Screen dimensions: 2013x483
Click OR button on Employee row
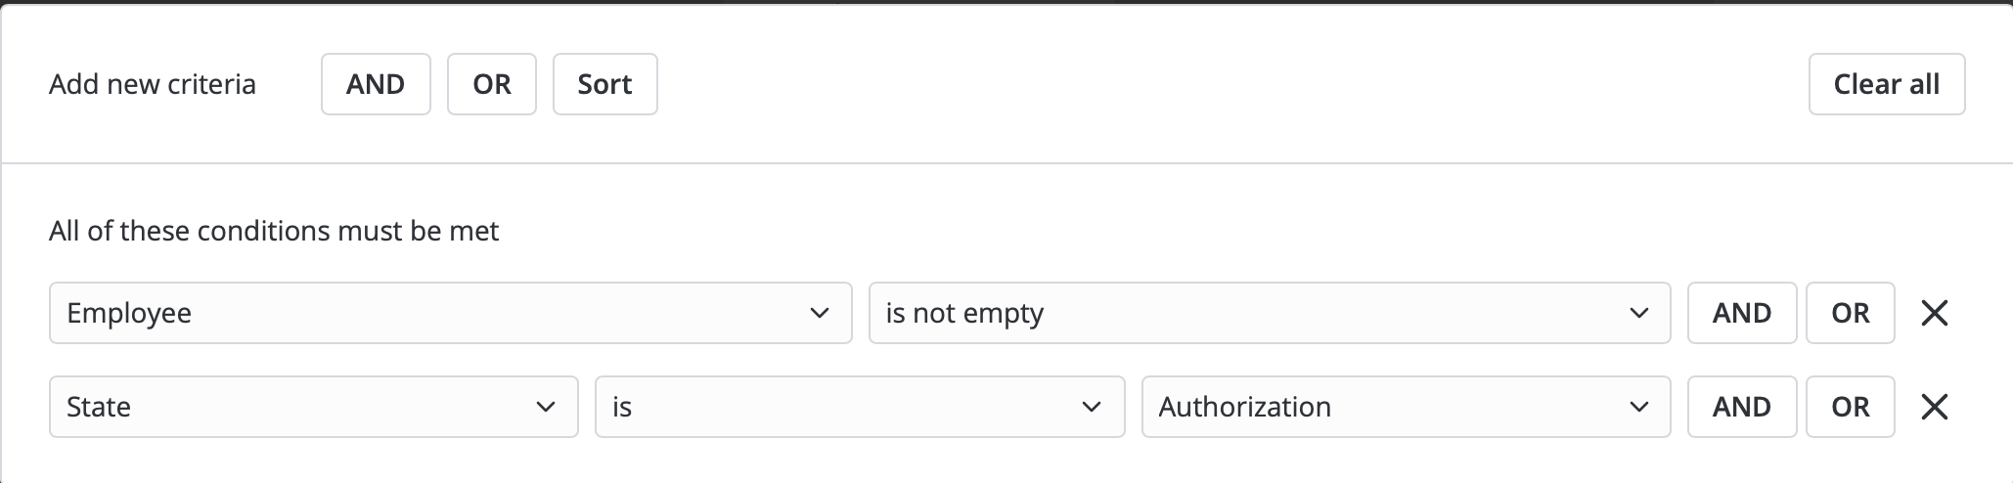(1850, 313)
